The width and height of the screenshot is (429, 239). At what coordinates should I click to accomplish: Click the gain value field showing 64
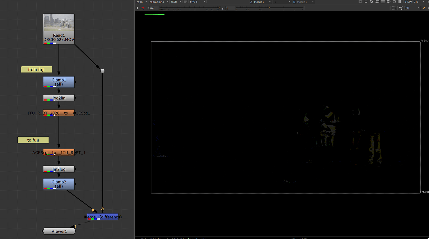(x=154, y=8)
